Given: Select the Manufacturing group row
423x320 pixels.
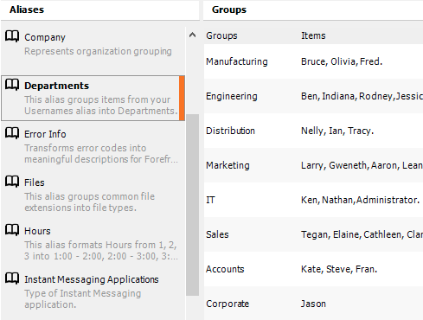Looking at the screenshot, I should pyautogui.click(x=313, y=61).
